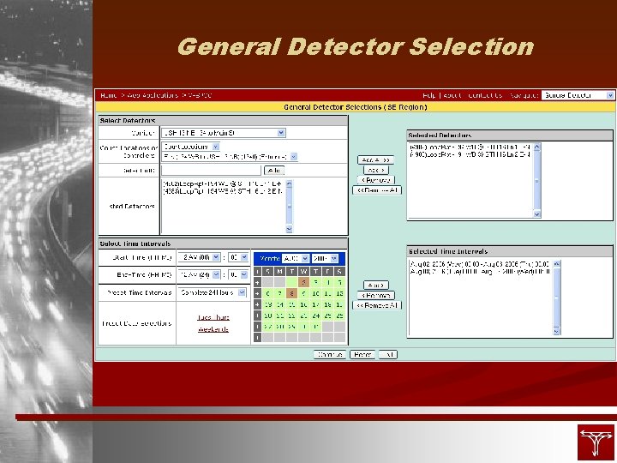Click the Add > time interval button
The height and width of the screenshot is (463, 617).
pyautogui.click(x=376, y=285)
